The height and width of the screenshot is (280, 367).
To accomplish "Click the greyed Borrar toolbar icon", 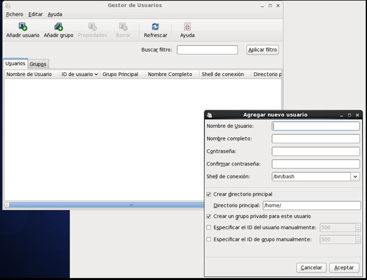I will click(x=123, y=26).
